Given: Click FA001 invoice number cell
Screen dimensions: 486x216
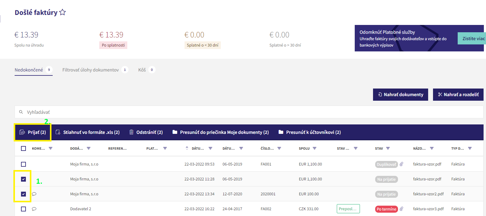Looking at the screenshot, I should (x=266, y=164).
